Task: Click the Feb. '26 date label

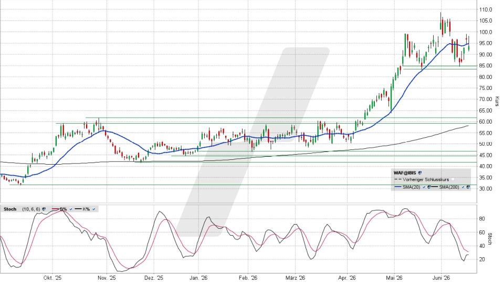Action: [248, 278]
